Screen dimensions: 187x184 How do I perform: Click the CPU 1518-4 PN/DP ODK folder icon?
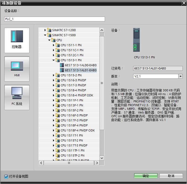[x=58, y=95]
